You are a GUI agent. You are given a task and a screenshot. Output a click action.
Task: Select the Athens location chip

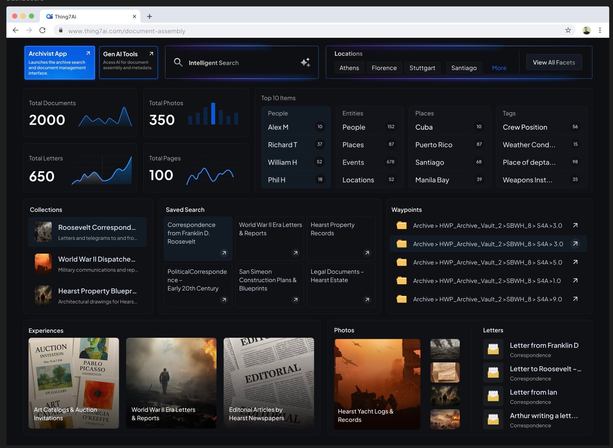click(349, 68)
